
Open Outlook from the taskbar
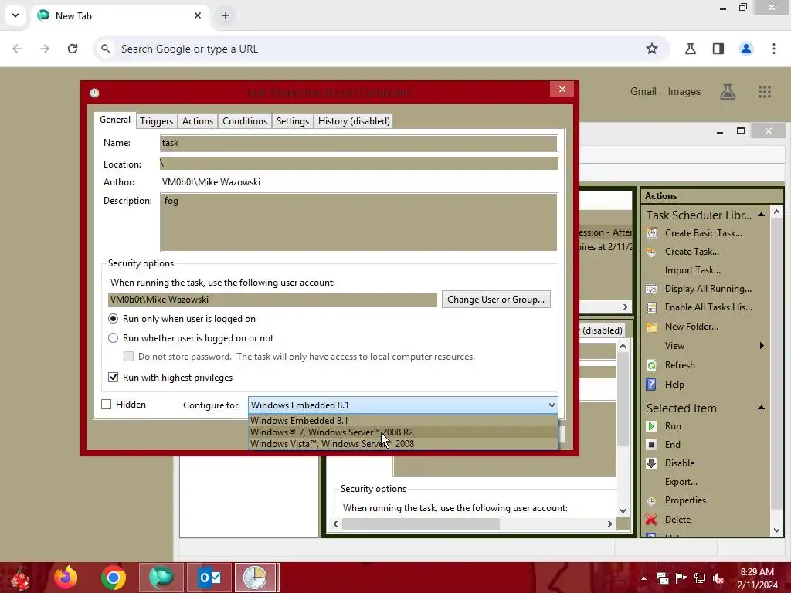[x=209, y=578]
